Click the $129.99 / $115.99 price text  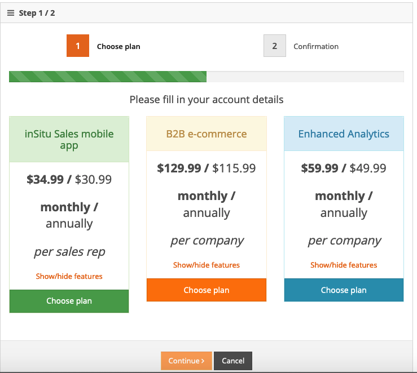(207, 168)
